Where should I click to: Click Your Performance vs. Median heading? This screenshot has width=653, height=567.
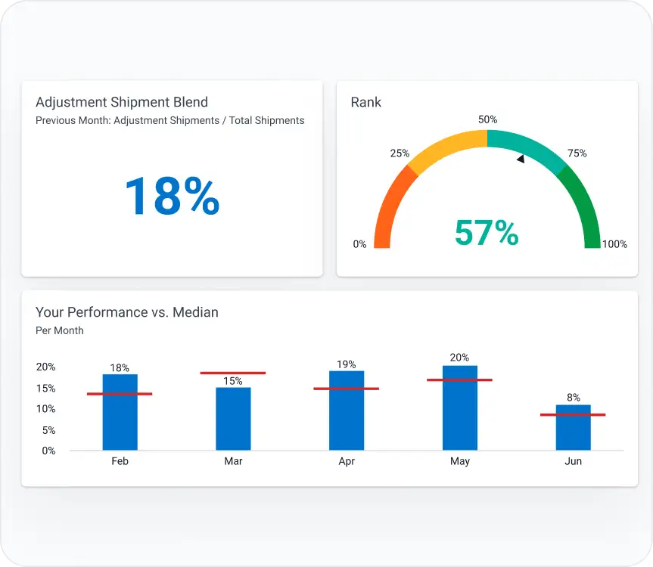[x=127, y=312]
